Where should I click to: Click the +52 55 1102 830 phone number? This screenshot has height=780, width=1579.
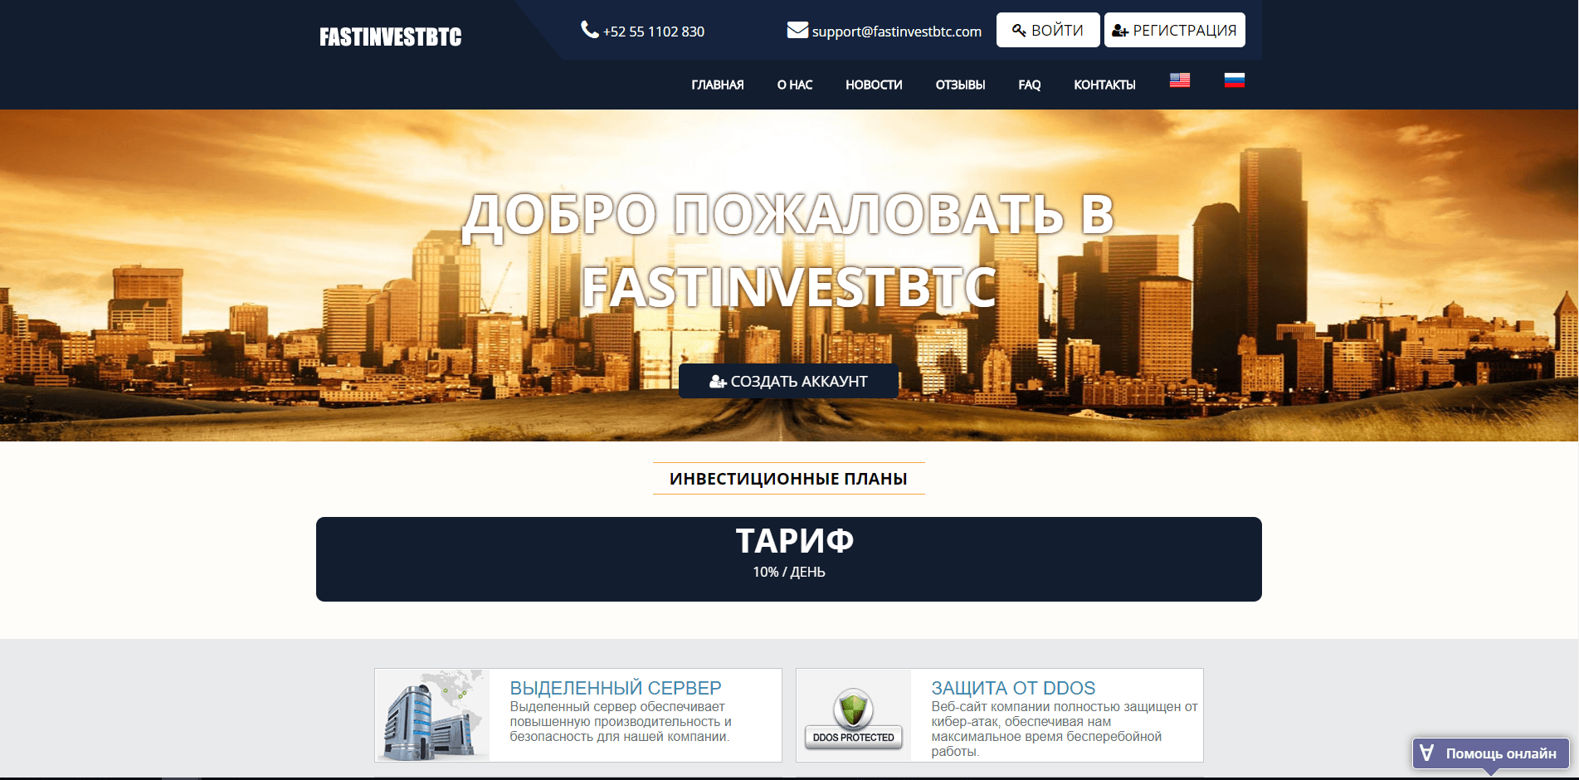(x=653, y=32)
